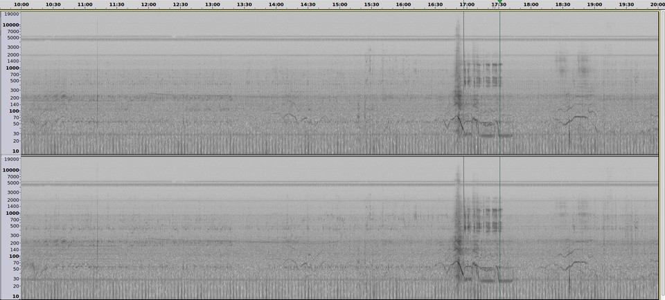Viewport: 665px width, 300px height.
Task: Jump to 16:00 on the time ruler
Action: pos(403,4)
